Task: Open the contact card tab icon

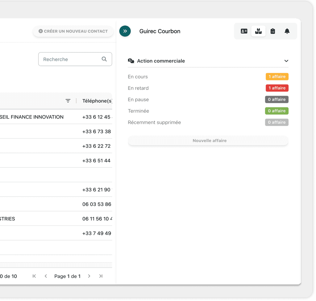Action: pyautogui.click(x=245, y=31)
